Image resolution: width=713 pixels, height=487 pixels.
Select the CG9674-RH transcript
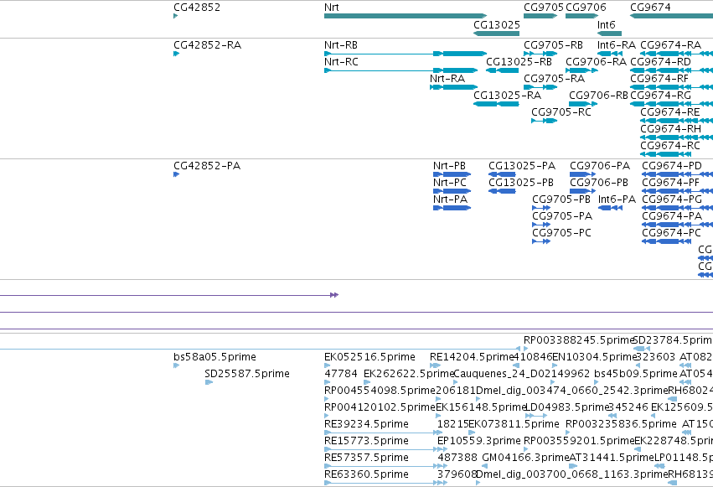676,137
